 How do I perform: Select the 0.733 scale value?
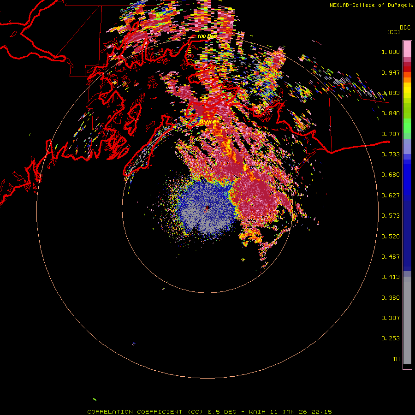391,154
